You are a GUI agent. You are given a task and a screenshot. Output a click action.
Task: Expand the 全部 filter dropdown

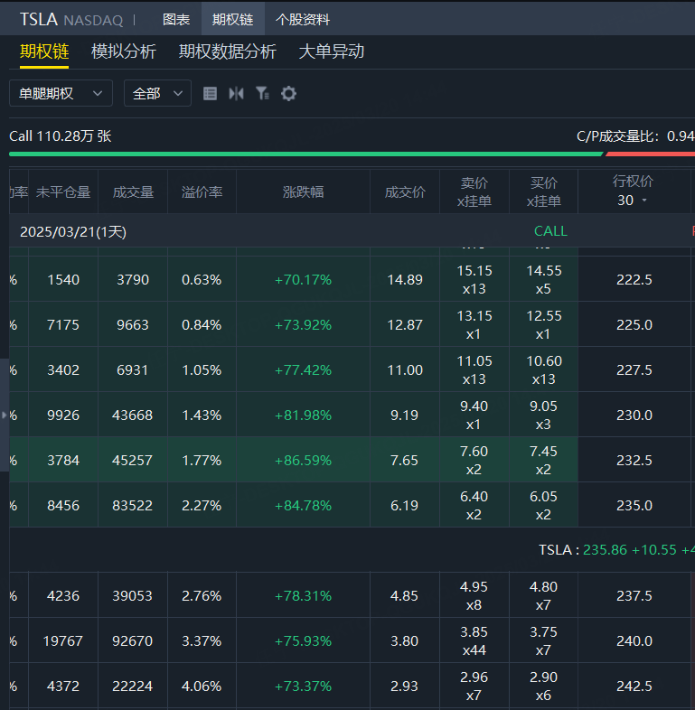point(157,93)
